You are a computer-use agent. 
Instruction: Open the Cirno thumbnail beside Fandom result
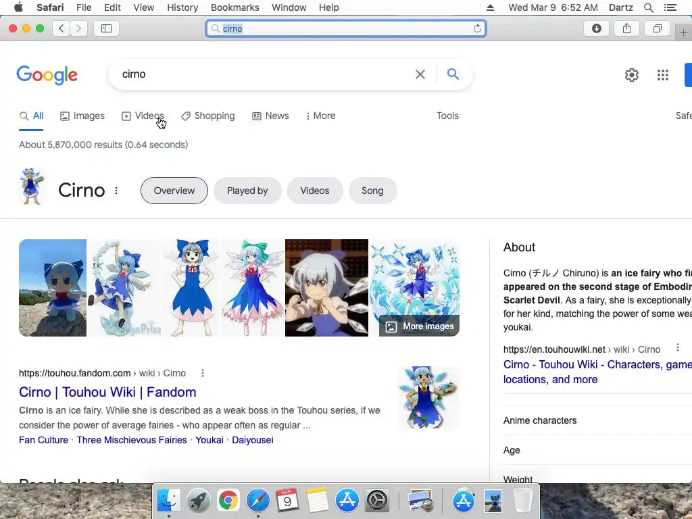coord(428,397)
